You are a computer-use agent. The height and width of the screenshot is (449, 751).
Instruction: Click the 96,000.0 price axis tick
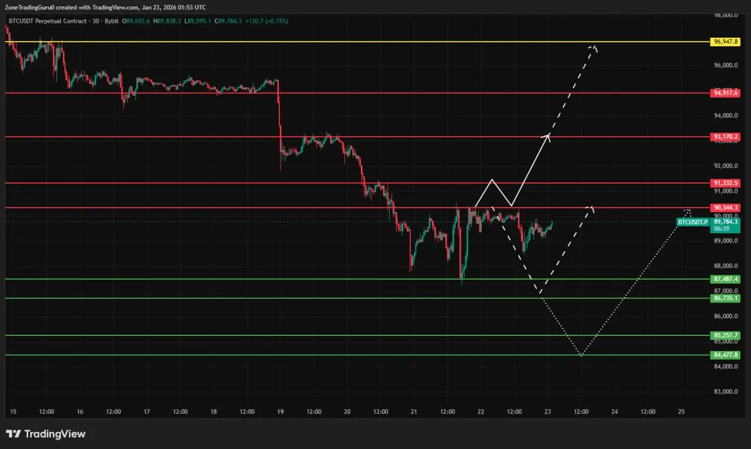pos(726,66)
